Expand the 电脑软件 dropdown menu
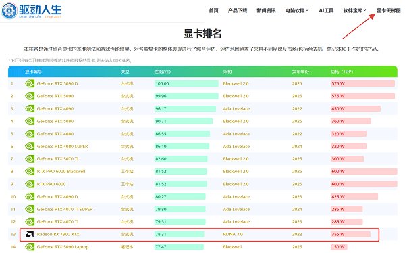Viewport: 405px width, 253px height. coord(297,10)
